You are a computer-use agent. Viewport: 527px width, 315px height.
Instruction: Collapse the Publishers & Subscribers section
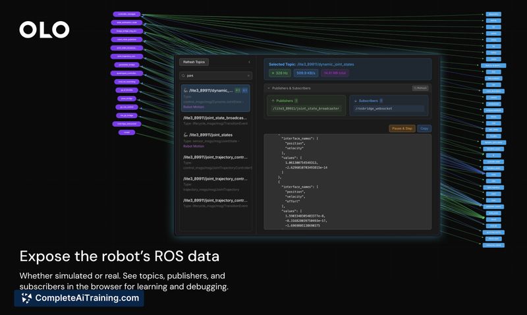point(269,88)
